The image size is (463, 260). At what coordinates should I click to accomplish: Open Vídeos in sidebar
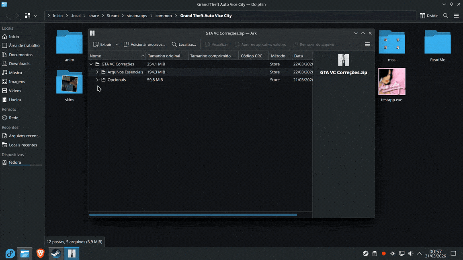coord(22,91)
